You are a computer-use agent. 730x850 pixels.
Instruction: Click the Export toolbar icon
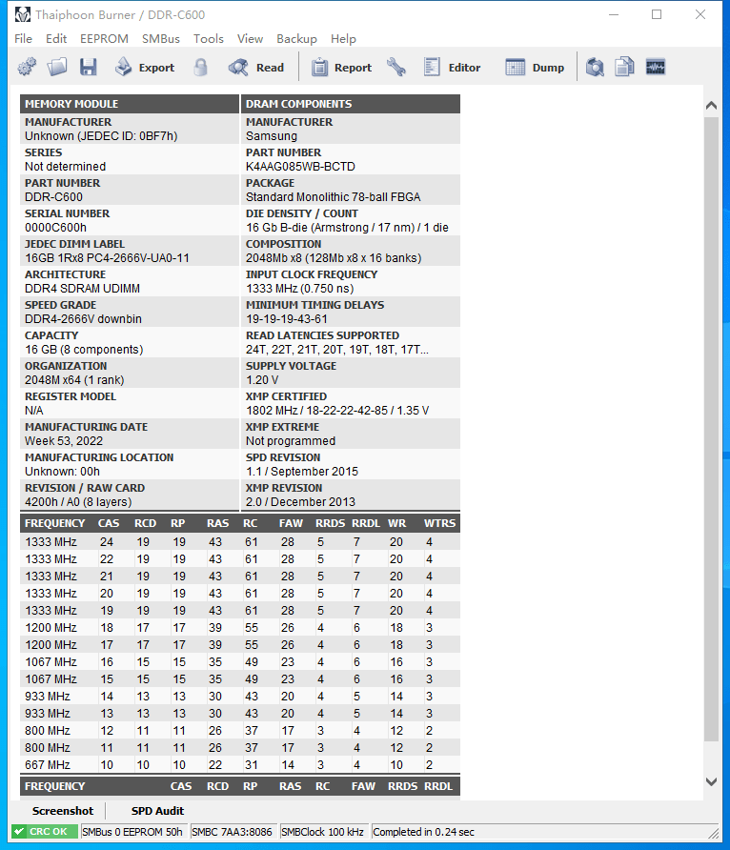click(124, 68)
